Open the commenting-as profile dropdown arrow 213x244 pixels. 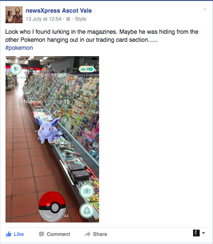(203, 233)
